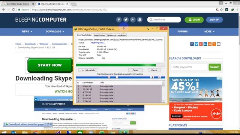Image resolution: width=240 pixels, height=135 pixels.
Task: Click the green arrow icon in download dialog title bar
Action: (x=147, y=29)
